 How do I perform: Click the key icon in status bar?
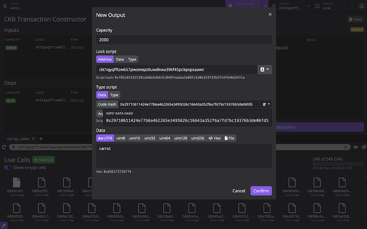click(x=4, y=225)
